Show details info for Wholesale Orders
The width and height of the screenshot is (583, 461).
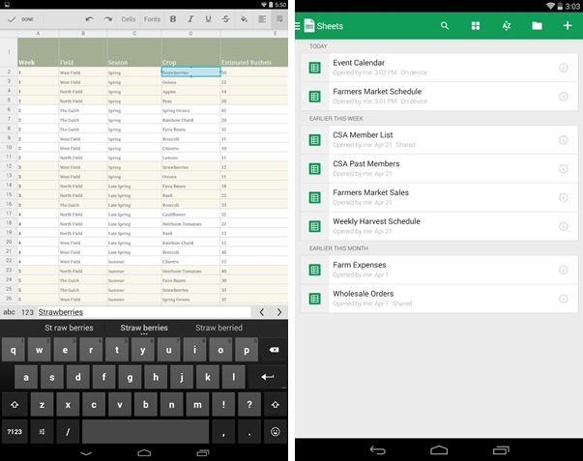coord(564,299)
